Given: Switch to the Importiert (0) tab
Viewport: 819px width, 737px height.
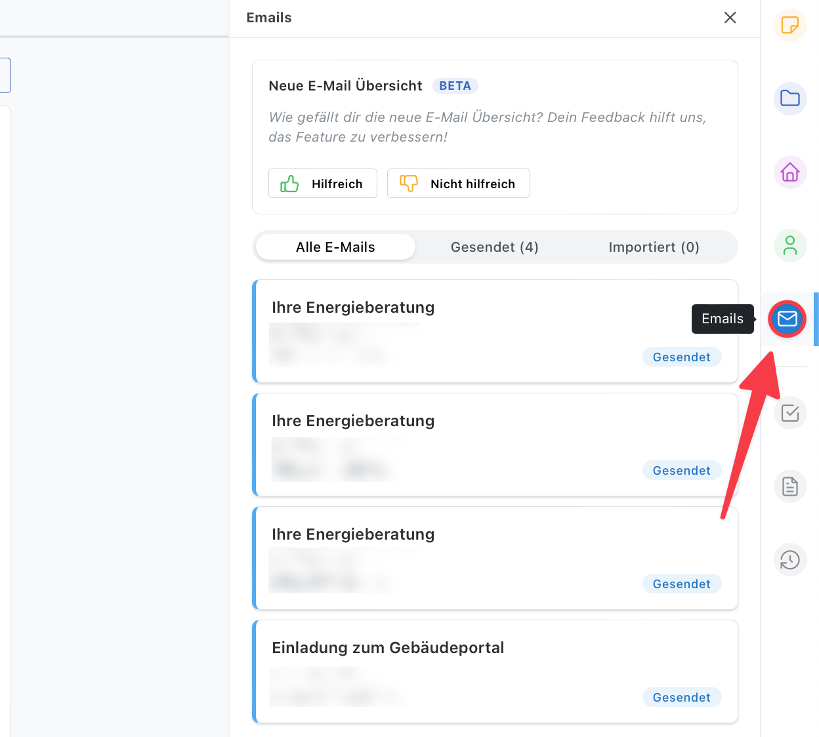Looking at the screenshot, I should pyautogui.click(x=654, y=247).
